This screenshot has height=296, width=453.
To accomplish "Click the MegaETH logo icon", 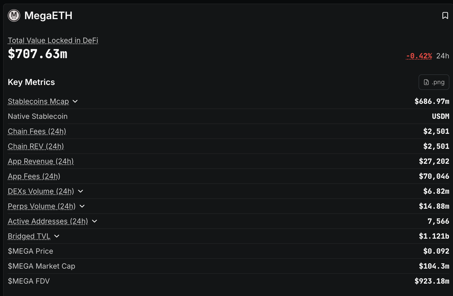I will [x=14, y=15].
